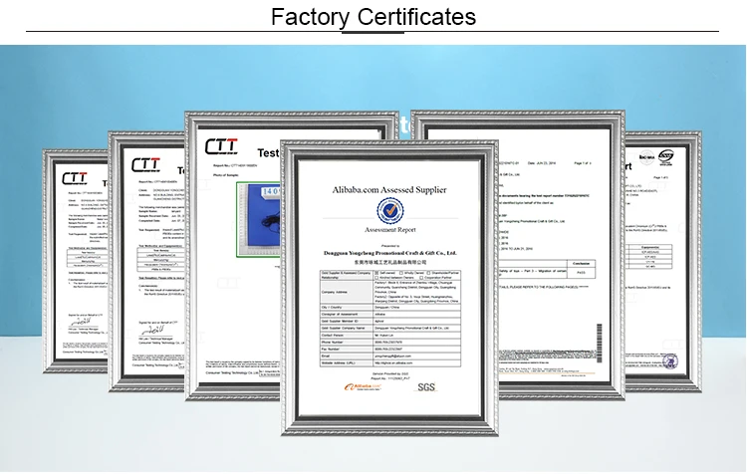Click the accreditation logos on rightmost certificate

pos(656,156)
